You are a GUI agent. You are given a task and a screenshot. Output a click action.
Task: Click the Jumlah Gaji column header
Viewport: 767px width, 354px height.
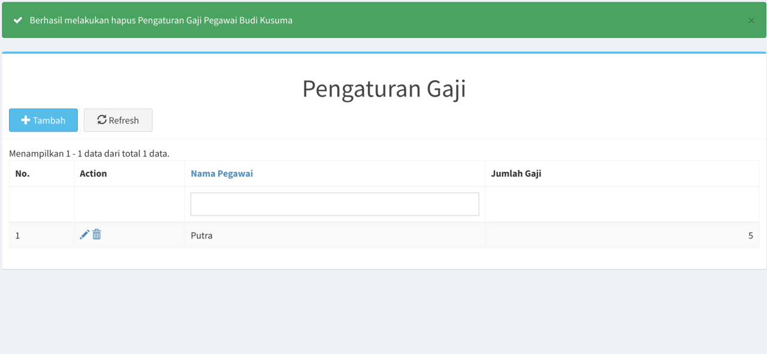pyautogui.click(x=516, y=174)
